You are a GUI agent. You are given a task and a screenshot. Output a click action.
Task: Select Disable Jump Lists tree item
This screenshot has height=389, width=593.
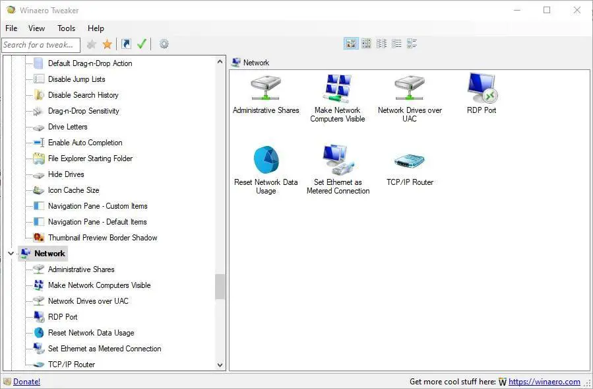[x=77, y=79]
